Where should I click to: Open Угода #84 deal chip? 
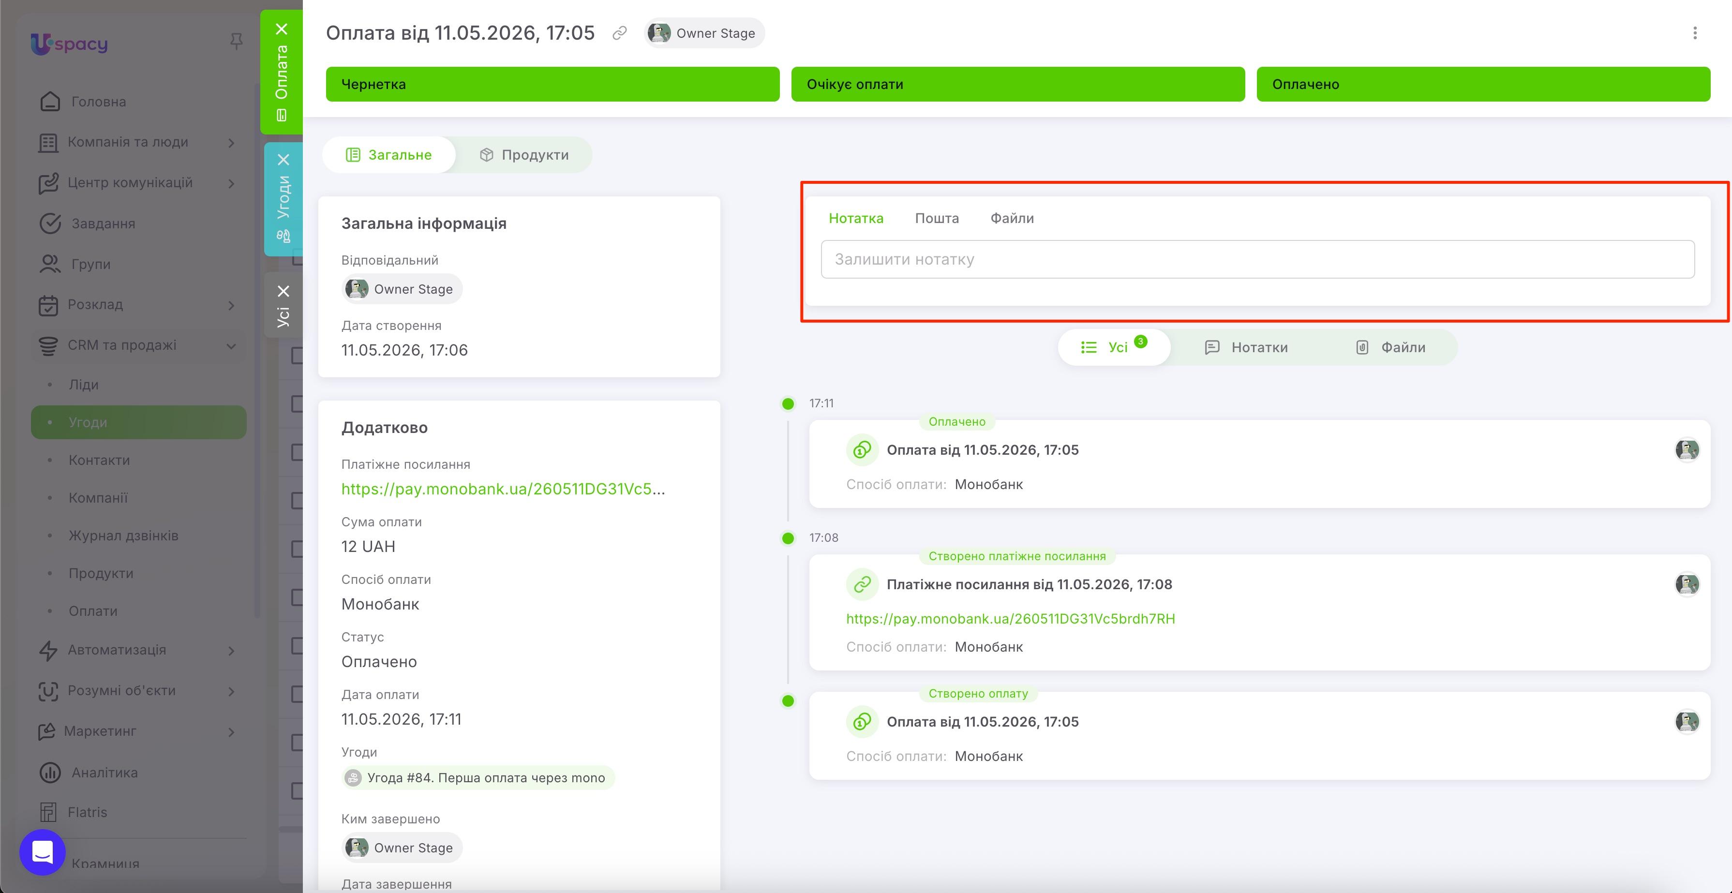(x=478, y=777)
